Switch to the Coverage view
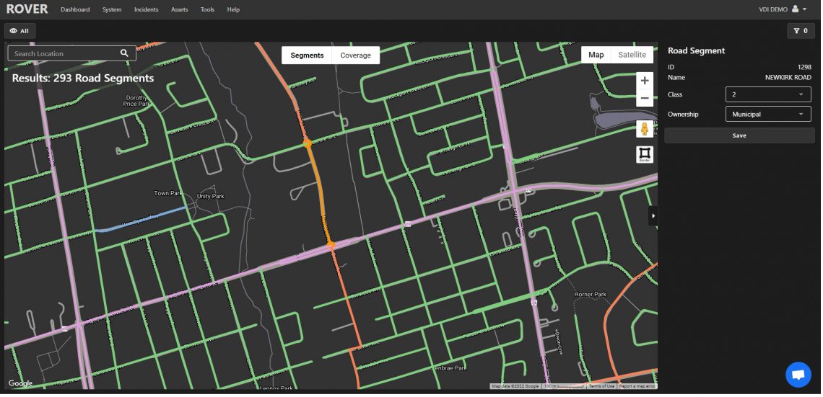This screenshot has width=823, height=397. (x=355, y=55)
